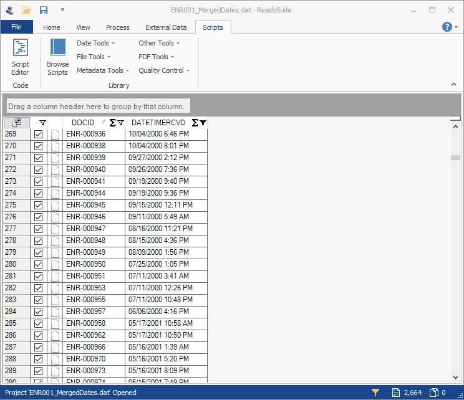
Task: Click the grid column chooser icon
Action: [x=17, y=123]
